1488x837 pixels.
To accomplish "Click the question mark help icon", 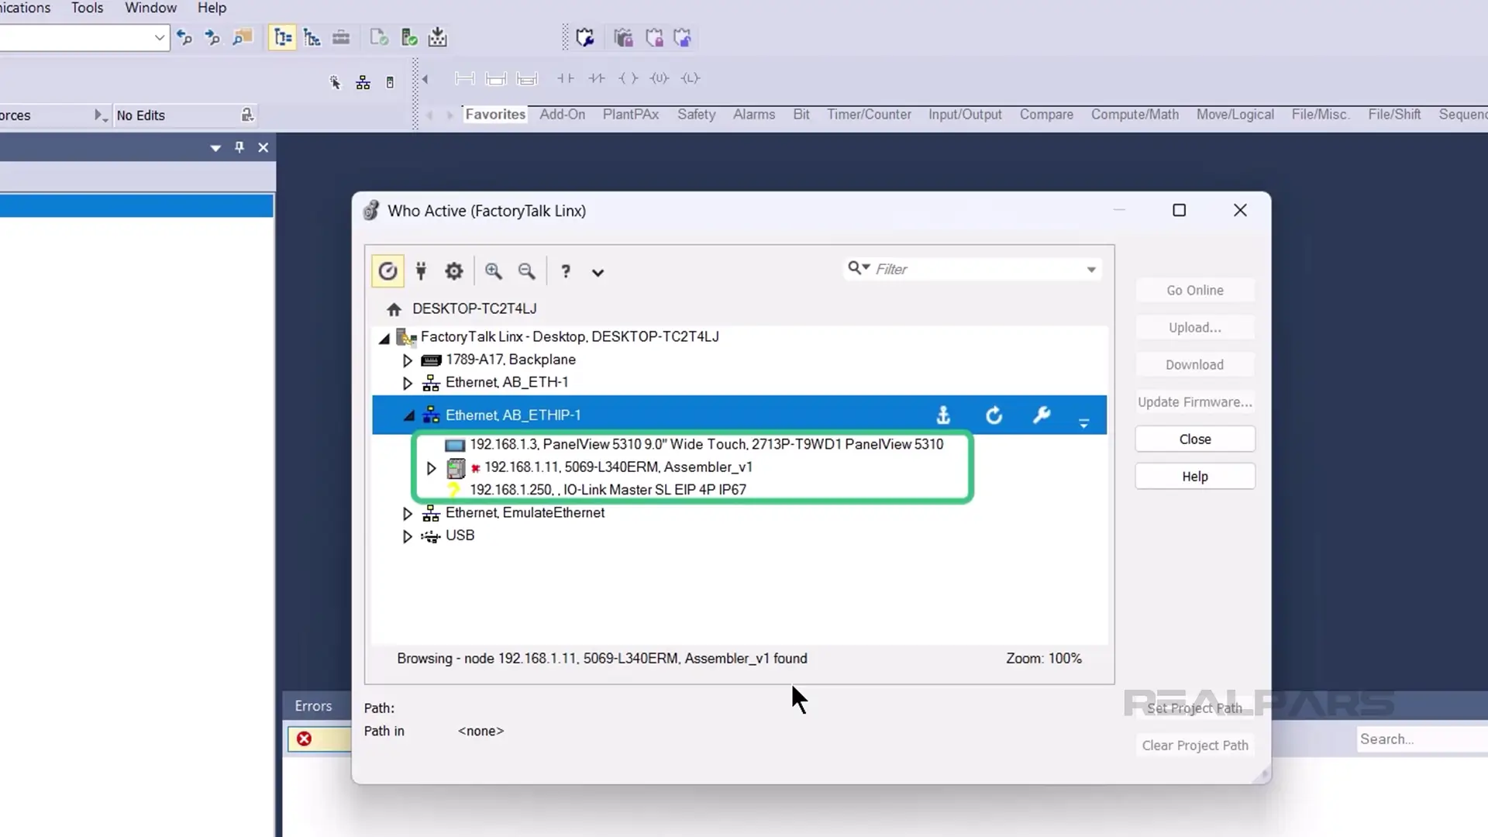I will 566,271.
